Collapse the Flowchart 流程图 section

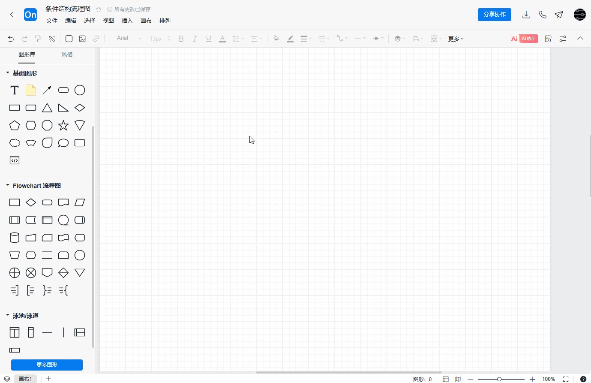click(8, 185)
